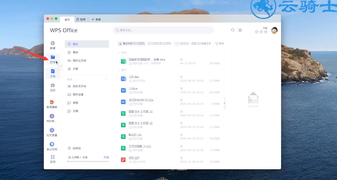Viewport: 337px width, 180px height.
Task: Switch to the 稻壳 tab
Action: tap(81, 19)
